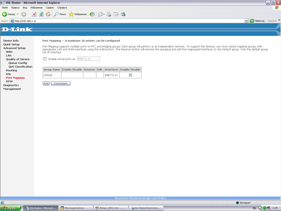
Task: Open Quality of Service in sidebar
Action: (x=18, y=59)
